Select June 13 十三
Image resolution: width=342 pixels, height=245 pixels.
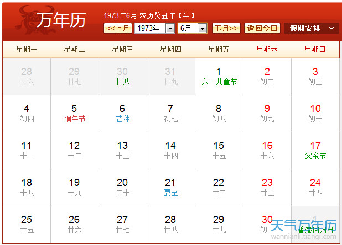(x=123, y=151)
